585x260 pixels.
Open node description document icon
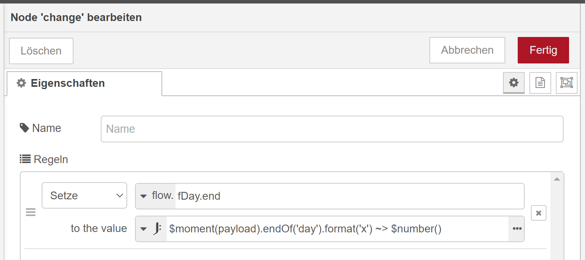(x=540, y=83)
